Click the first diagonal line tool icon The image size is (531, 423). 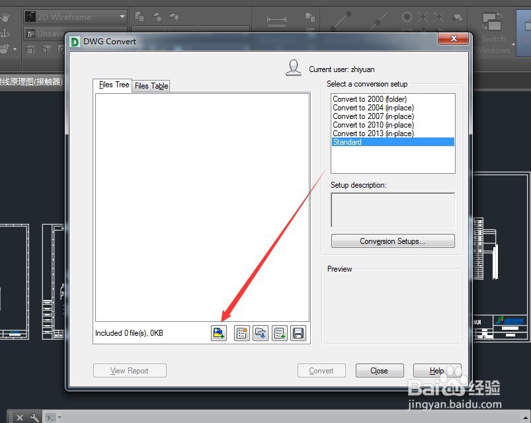[341, 21]
